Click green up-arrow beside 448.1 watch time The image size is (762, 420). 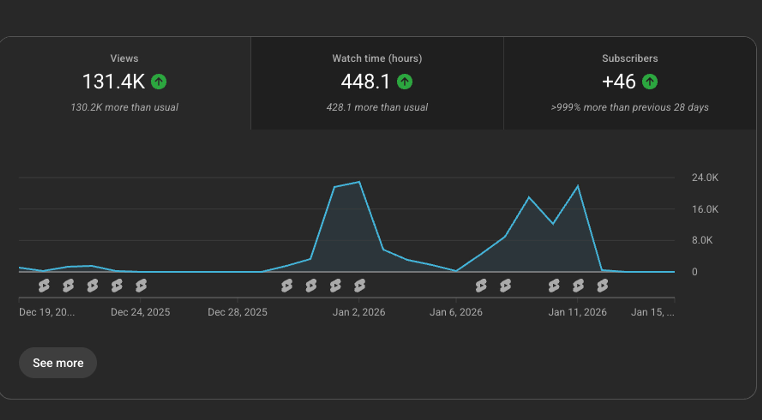pyautogui.click(x=405, y=82)
